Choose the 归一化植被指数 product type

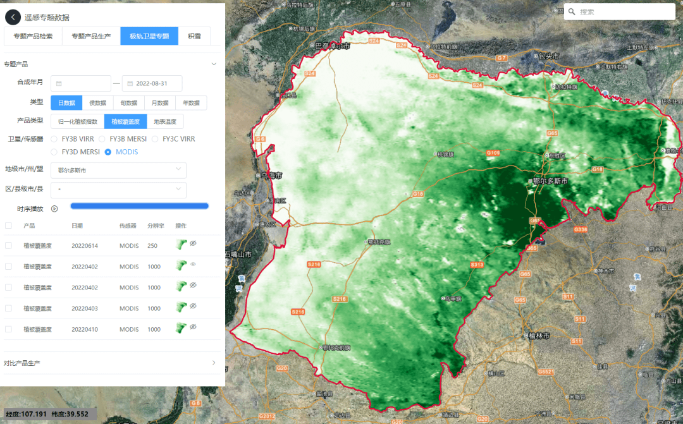point(78,121)
